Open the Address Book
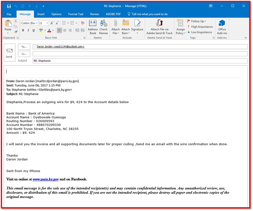Viewport: 253px width, 211px height. (93, 27)
